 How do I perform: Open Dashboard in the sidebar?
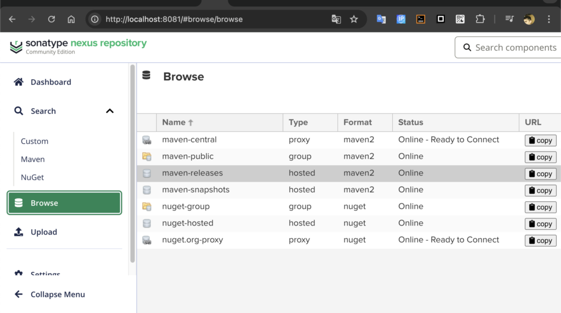50,82
